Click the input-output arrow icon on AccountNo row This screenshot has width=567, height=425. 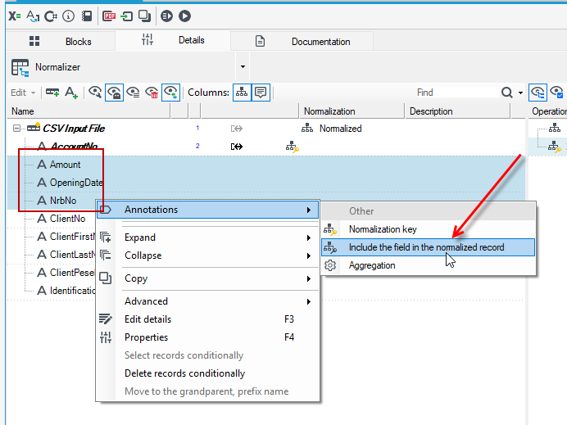[237, 147]
